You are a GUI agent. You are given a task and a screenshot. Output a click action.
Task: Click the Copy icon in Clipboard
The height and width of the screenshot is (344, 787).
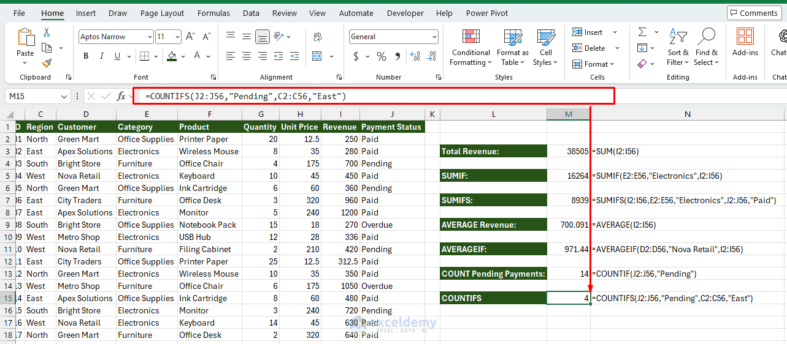click(47, 48)
